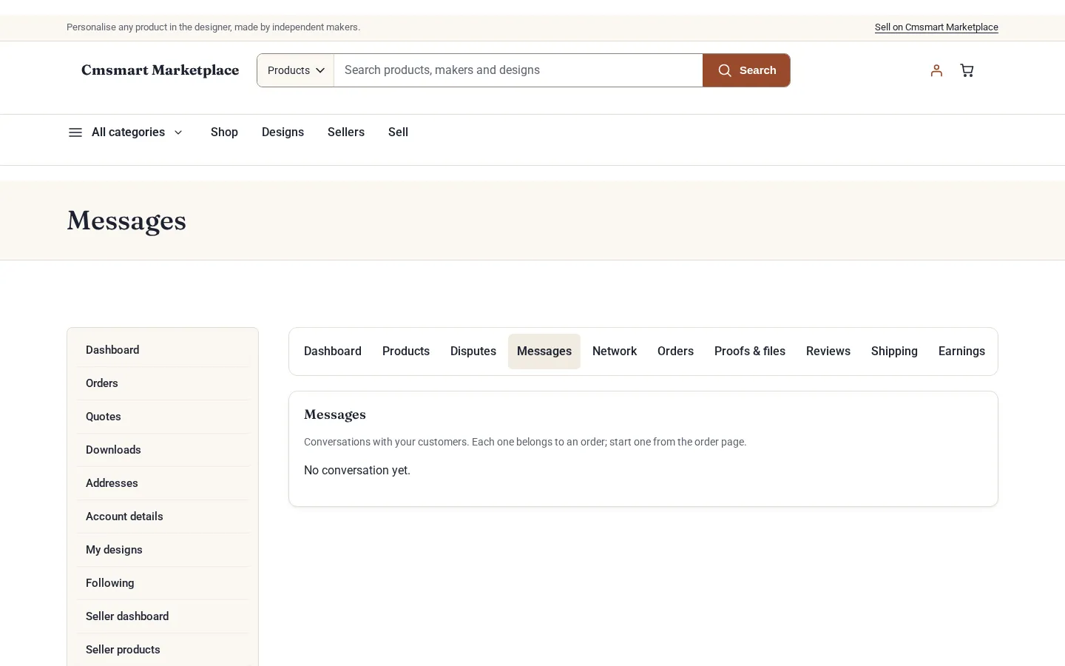
Task: Open Addresses in account sidebar
Action: coord(163,483)
